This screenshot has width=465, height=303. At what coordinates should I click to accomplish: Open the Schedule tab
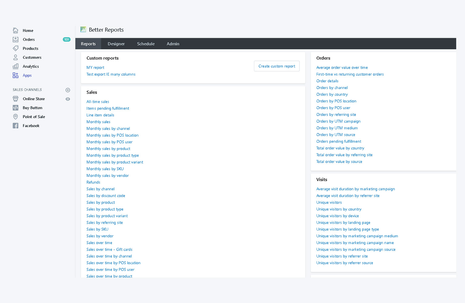(x=146, y=44)
